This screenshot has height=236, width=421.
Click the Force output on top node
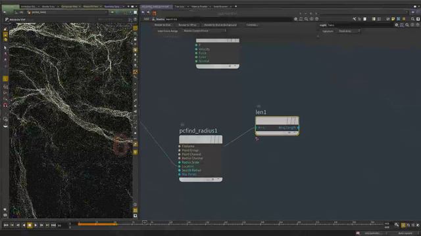196,53
